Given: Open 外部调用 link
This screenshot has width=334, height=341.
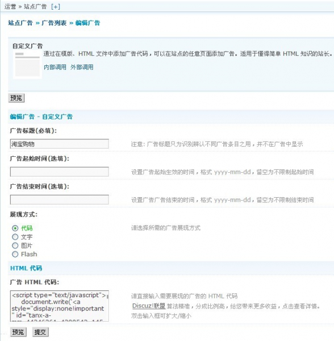Looking at the screenshot, I should click(x=82, y=67).
